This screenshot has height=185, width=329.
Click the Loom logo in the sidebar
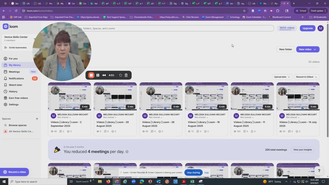point(10,27)
